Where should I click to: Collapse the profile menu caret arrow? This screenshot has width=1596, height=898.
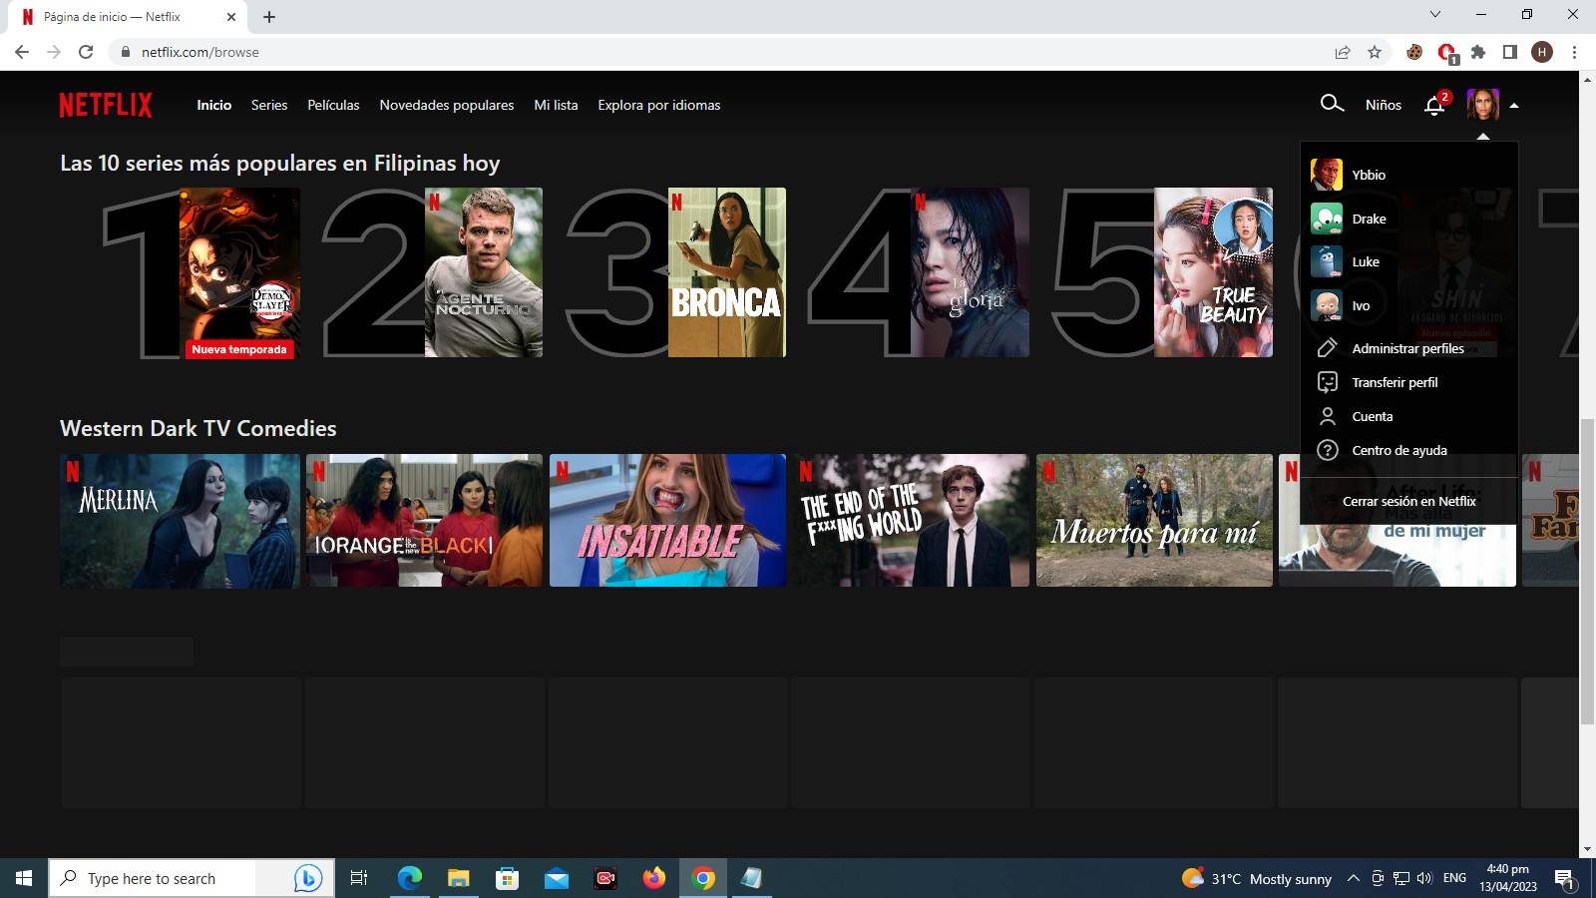pos(1514,105)
